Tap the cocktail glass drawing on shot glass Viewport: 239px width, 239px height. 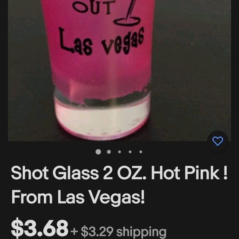pyautogui.click(x=128, y=13)
